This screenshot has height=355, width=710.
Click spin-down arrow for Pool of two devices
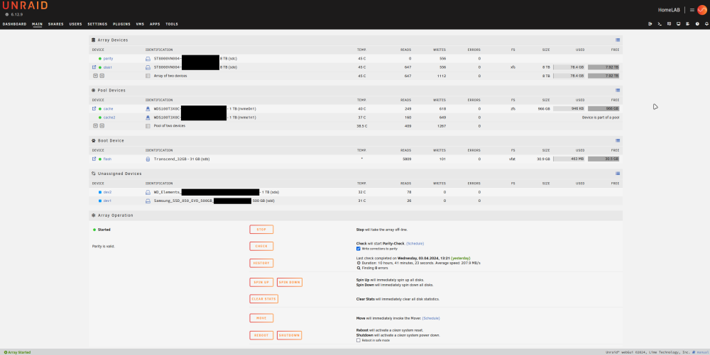96,126
